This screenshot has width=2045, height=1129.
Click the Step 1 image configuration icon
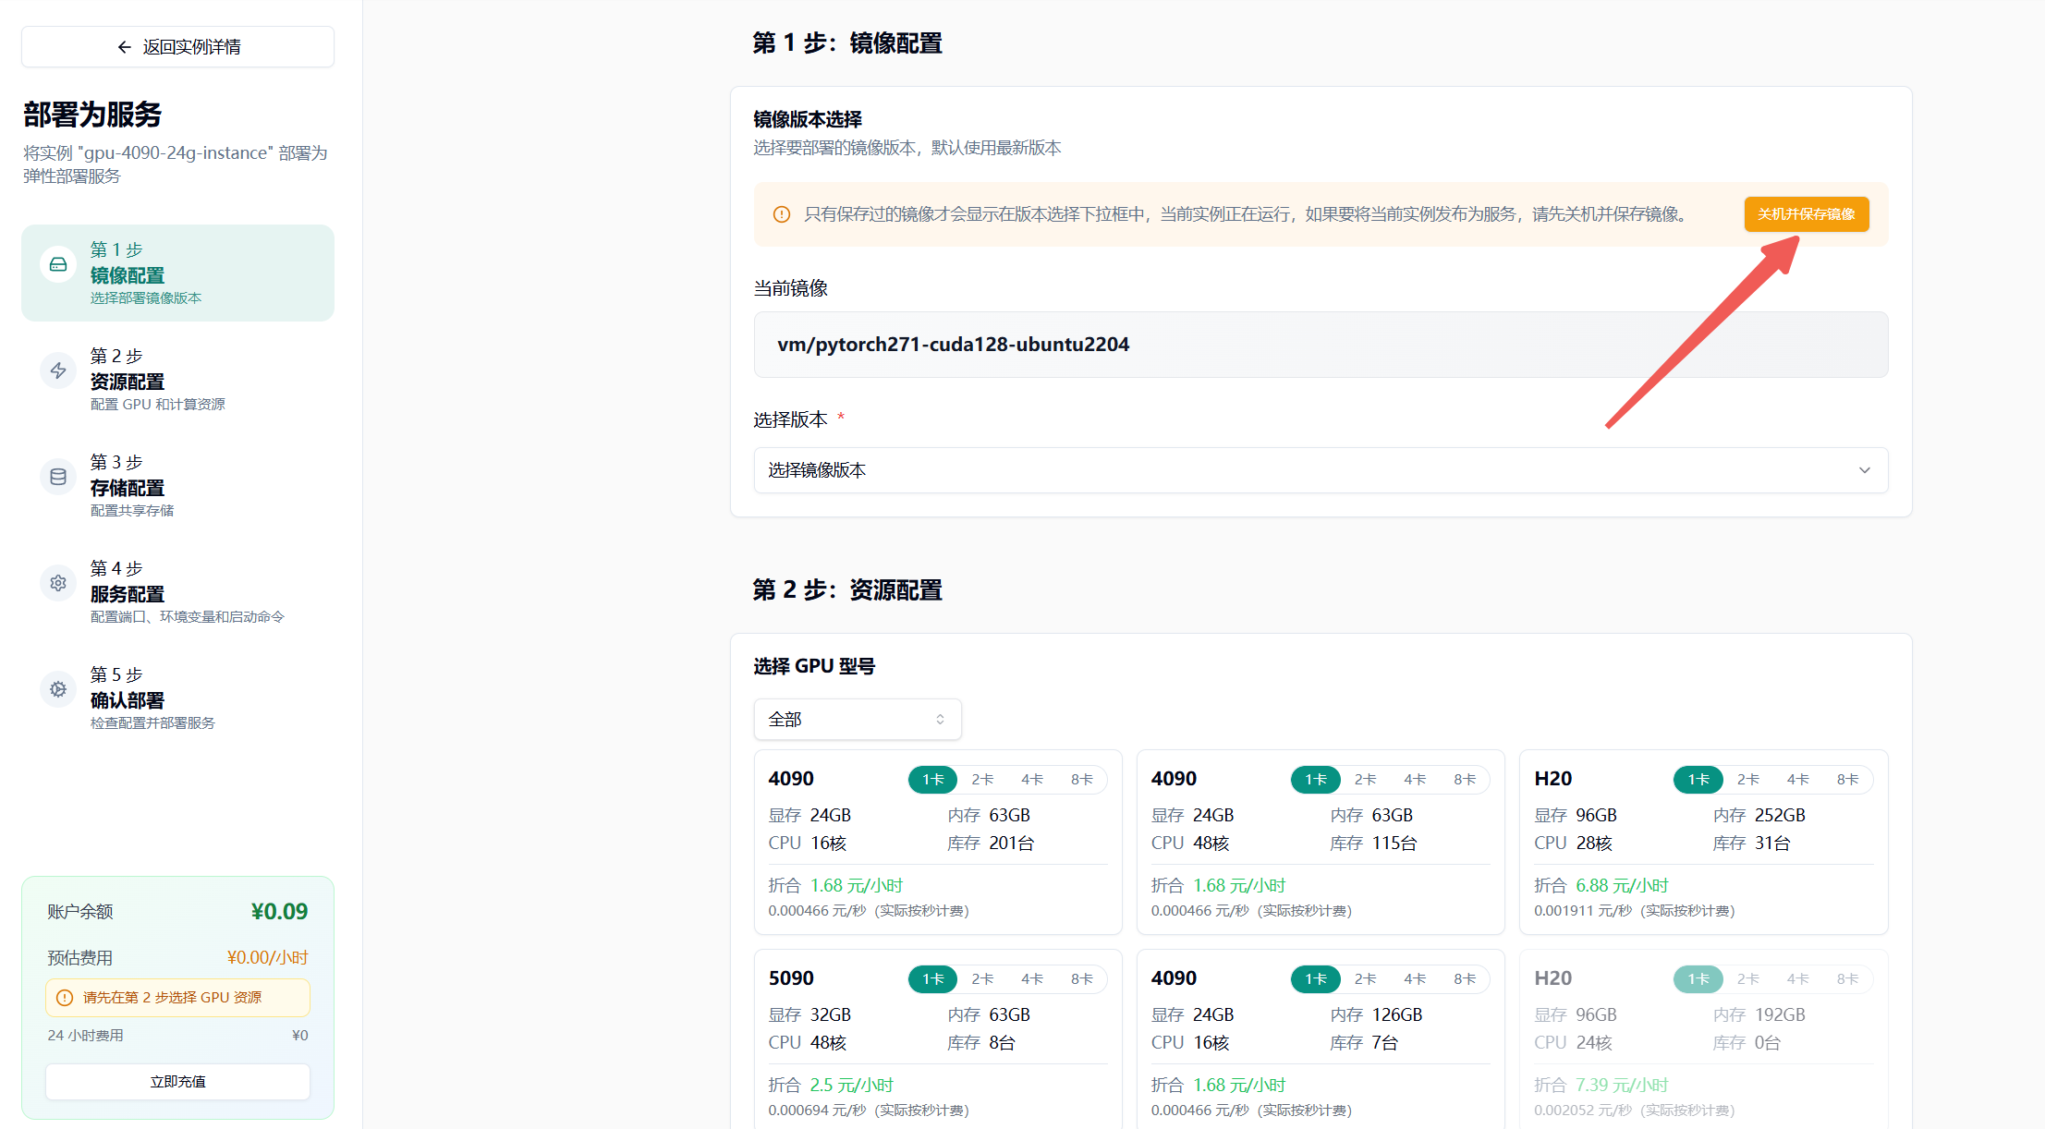click(58, 265)
